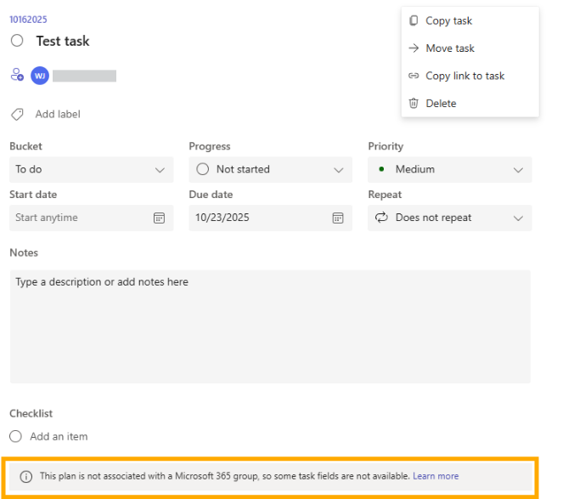Mark Test task as complete
574x499 pixels.
click(18, 41)
